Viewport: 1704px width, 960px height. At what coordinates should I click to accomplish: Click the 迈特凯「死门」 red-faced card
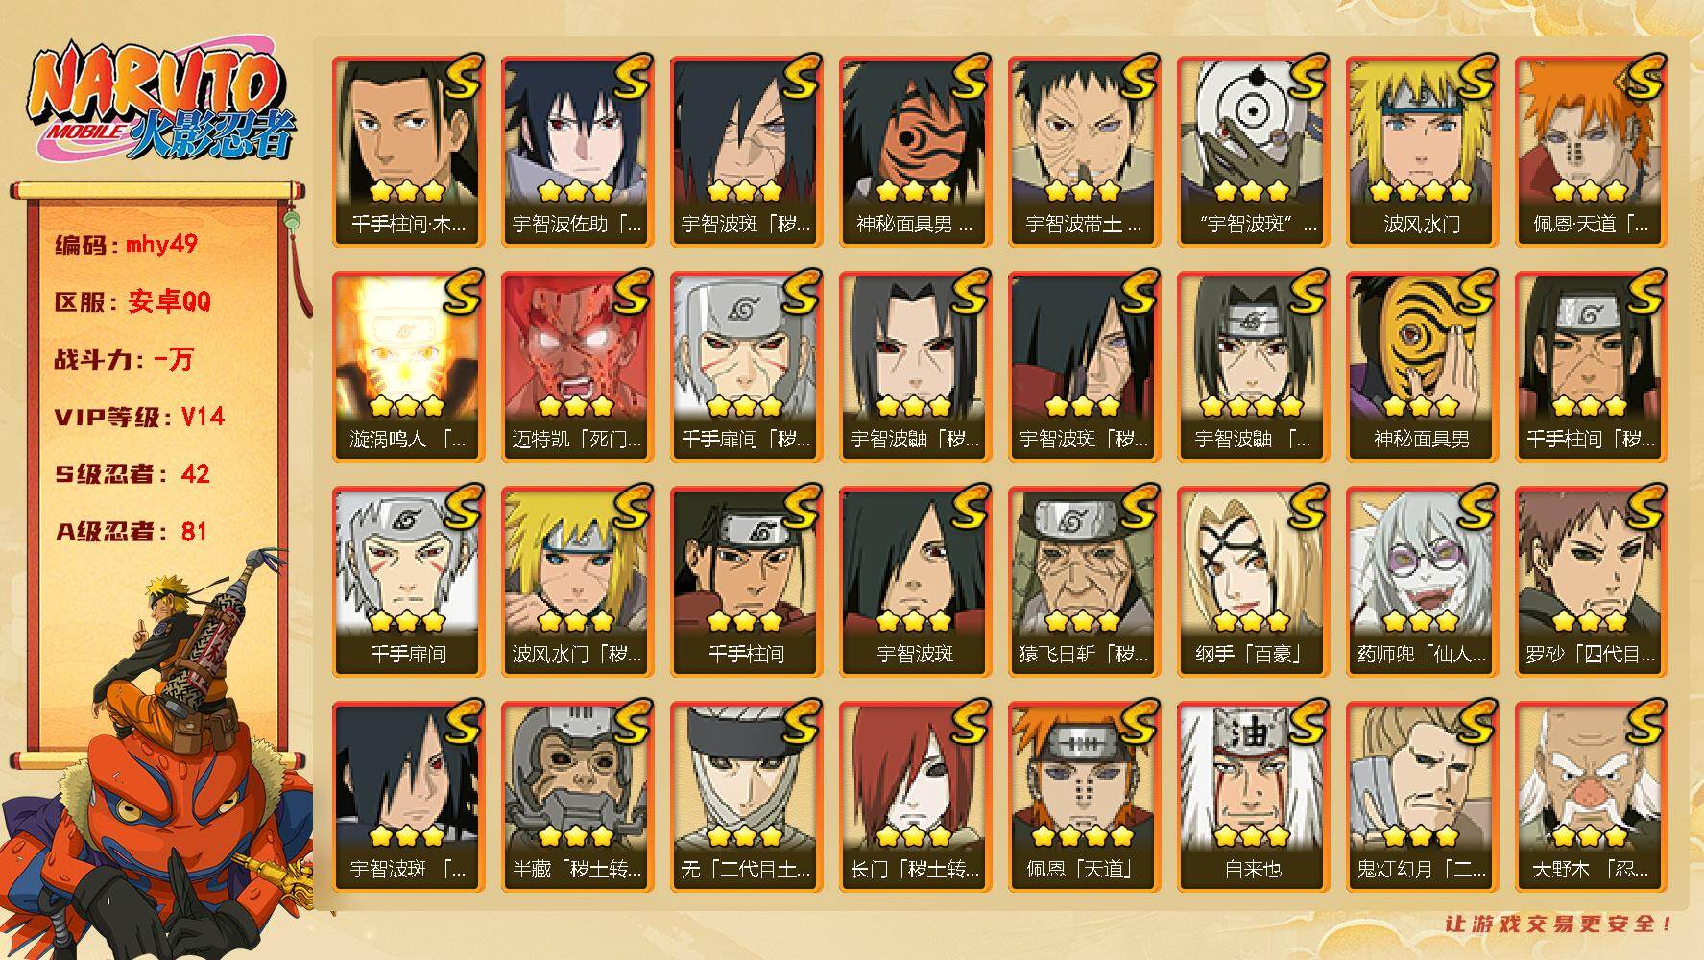577,366
